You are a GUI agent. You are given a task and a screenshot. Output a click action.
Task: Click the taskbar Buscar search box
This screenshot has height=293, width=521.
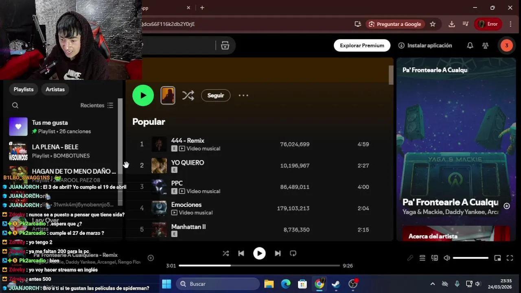(218, 284)
